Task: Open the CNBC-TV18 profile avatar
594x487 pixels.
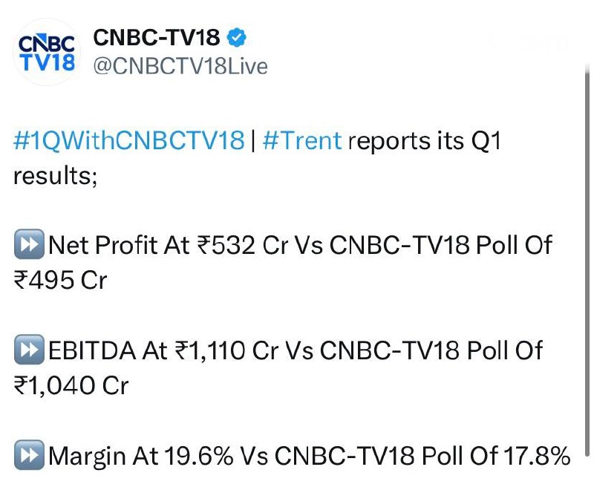Action: point(47,52)
